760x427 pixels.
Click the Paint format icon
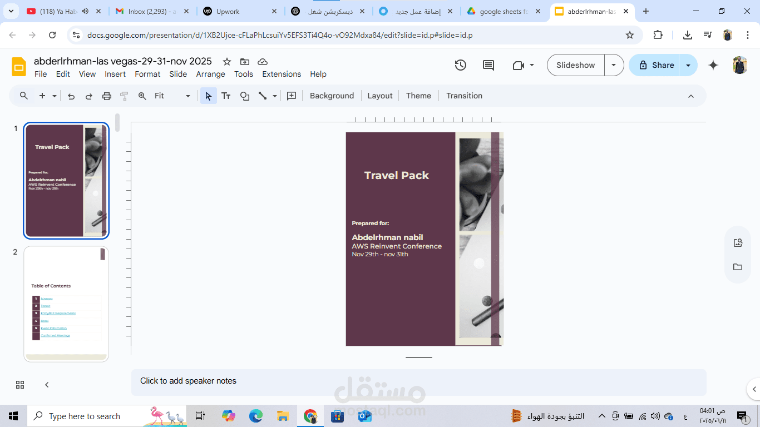coord(125,96)
